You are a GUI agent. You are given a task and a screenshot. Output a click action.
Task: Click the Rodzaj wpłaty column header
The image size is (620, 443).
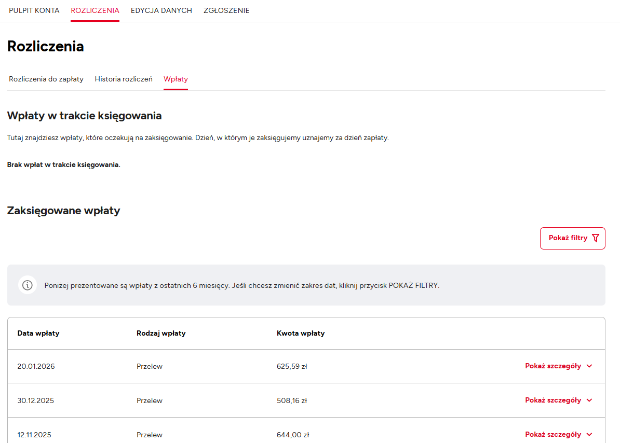pyautogui.click(x=161, y=334)
